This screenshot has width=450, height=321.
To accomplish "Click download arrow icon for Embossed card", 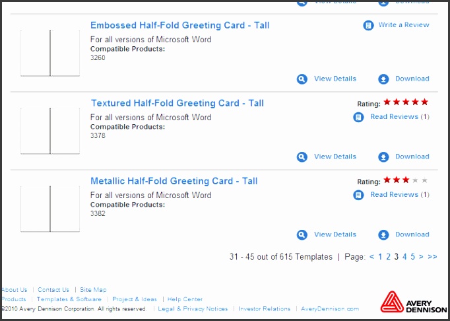I will (x=383, y=79).
